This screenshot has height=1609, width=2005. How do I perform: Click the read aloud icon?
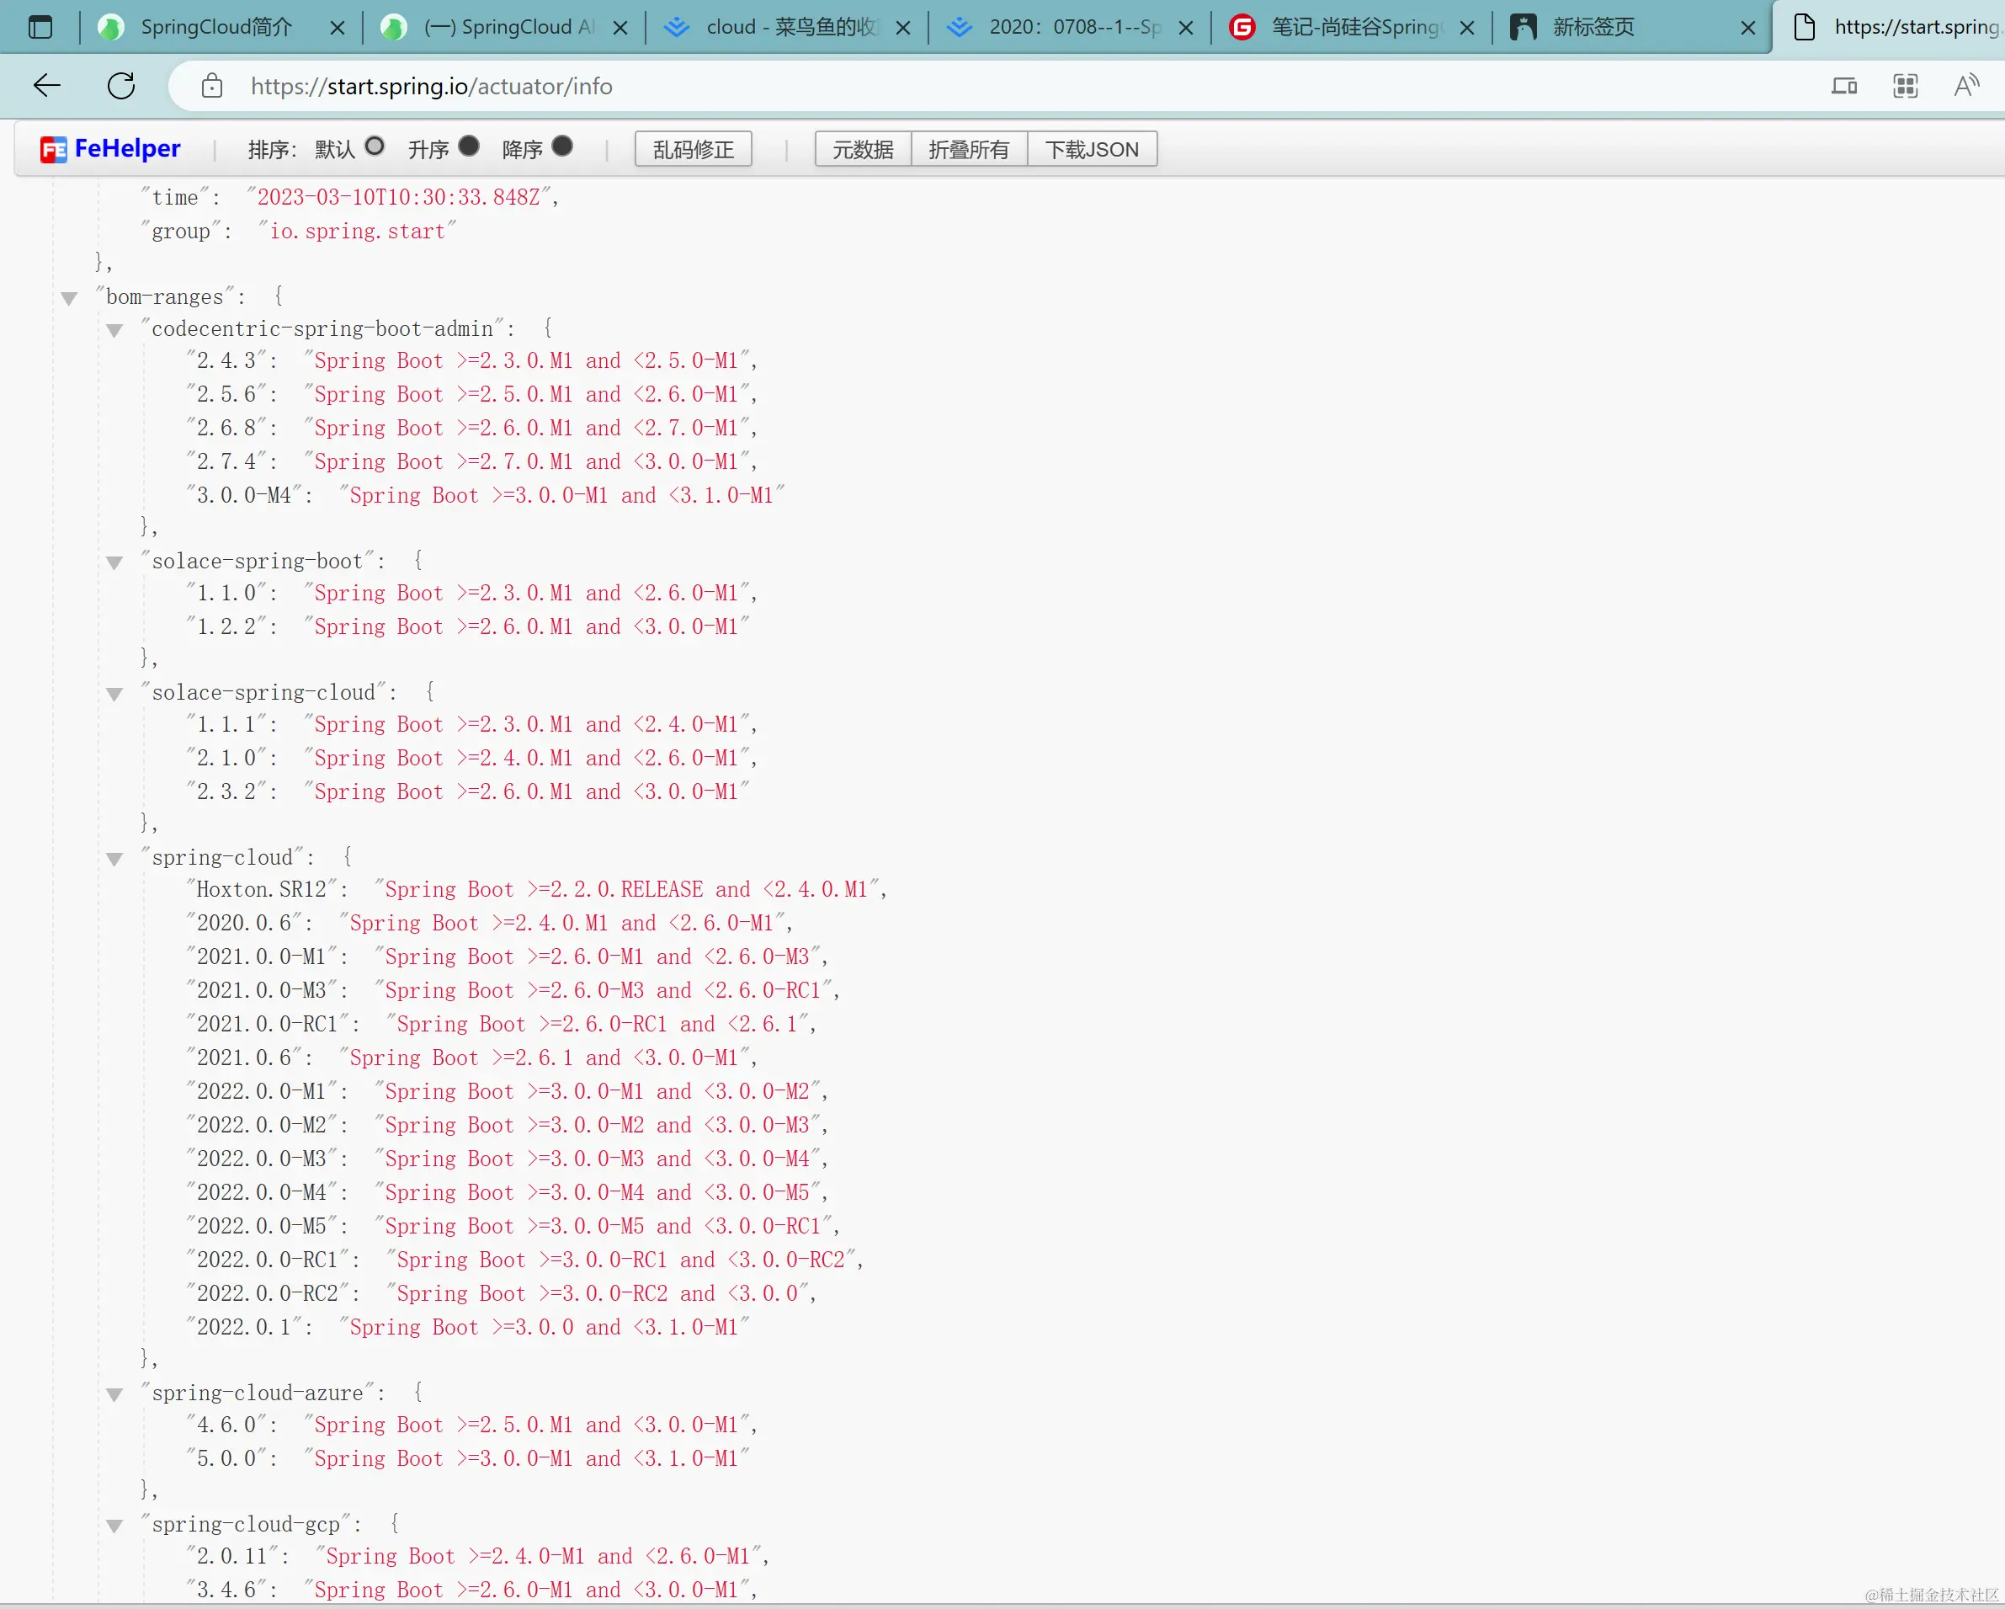[x=1966, y=87]
